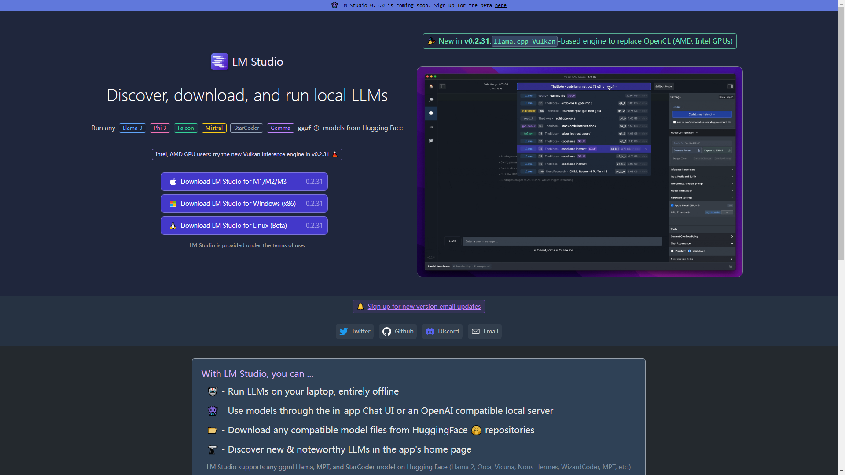Click the app screenshot preview image

pos(579,172)
